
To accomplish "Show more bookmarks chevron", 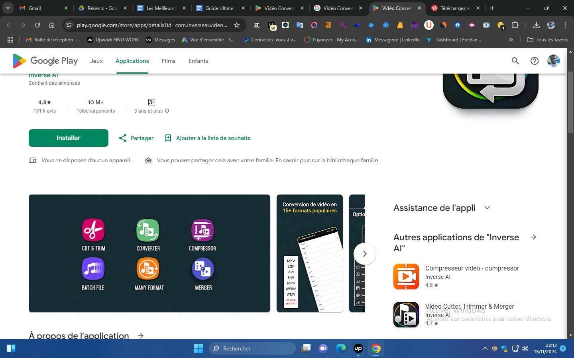I will pos(511,40).
